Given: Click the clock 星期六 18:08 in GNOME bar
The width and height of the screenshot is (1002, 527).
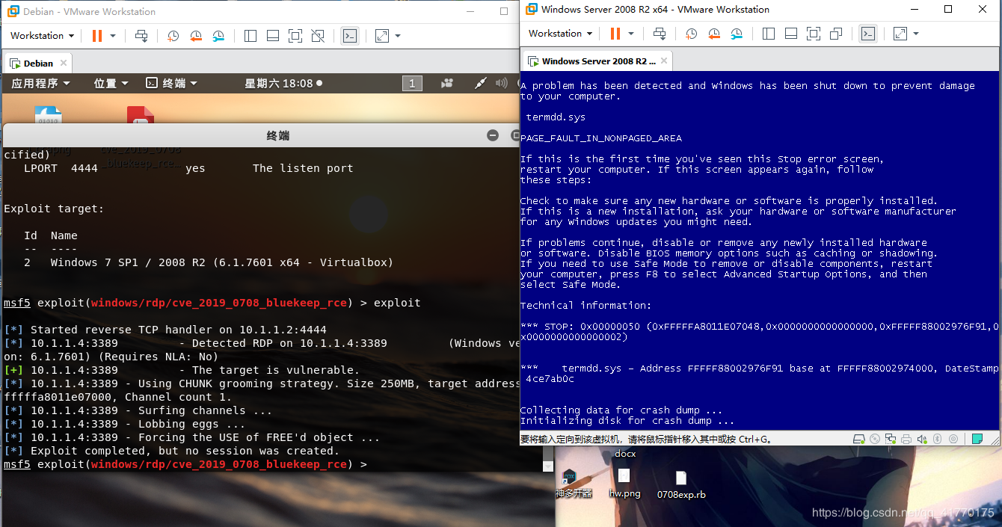Looking at the screenshot, I should click(x=283, y=83).
